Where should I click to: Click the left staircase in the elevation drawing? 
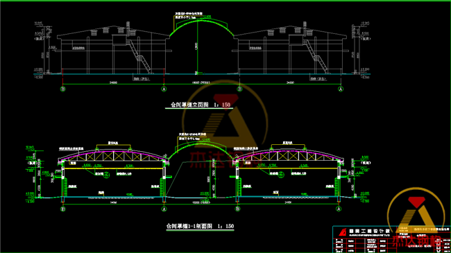pyautogui.click(x=139, y=57)
